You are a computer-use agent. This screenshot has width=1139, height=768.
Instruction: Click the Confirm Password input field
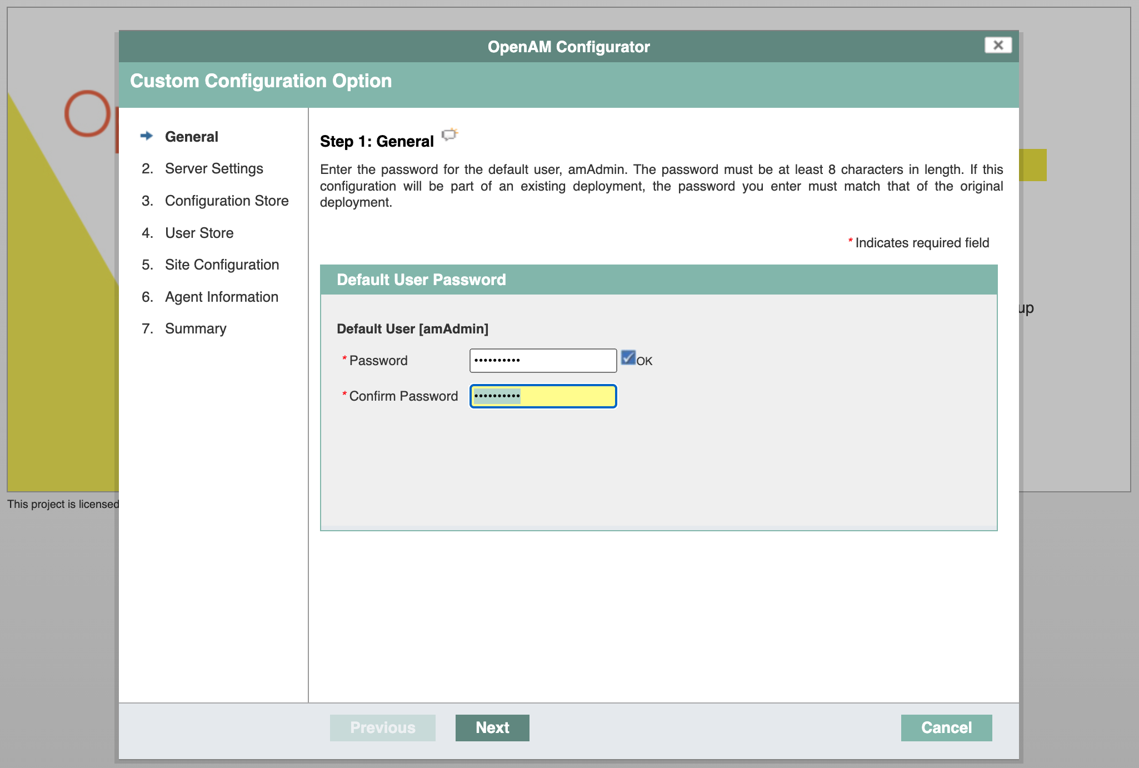pos(543,396)
